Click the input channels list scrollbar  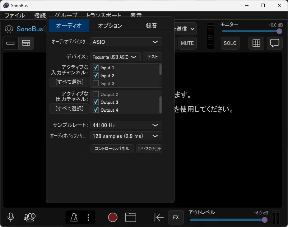click(x=161, y=69)
